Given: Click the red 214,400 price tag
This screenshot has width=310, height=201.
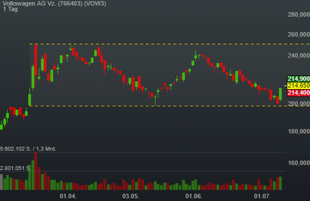Looking at the screenshot, I should click(x=298, y=92).
